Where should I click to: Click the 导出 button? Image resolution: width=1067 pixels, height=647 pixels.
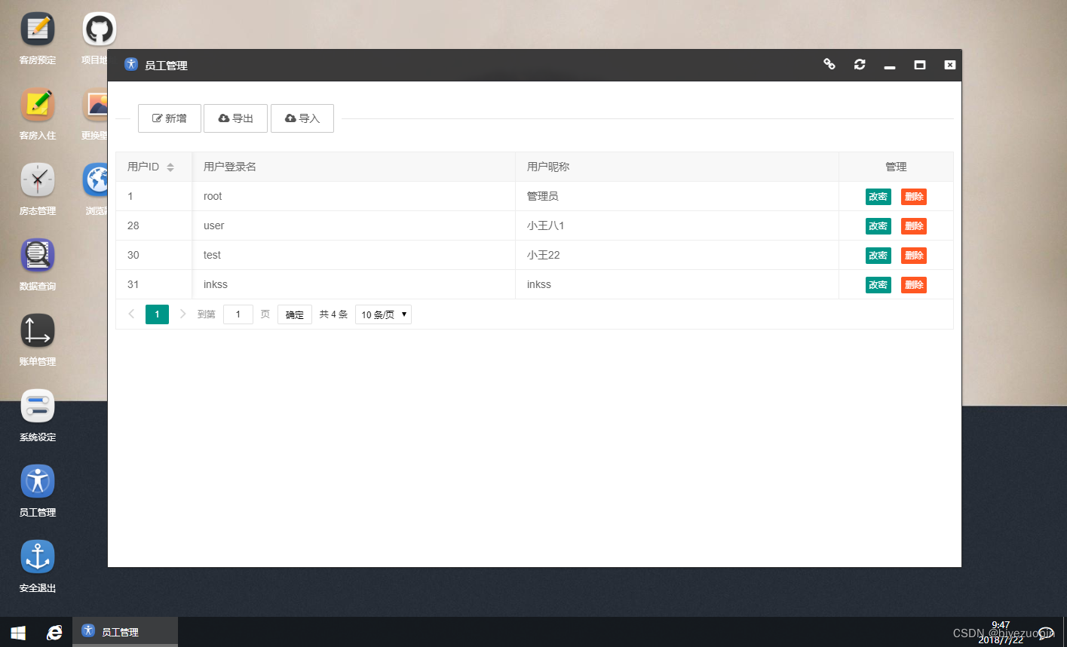click(235, 118)
